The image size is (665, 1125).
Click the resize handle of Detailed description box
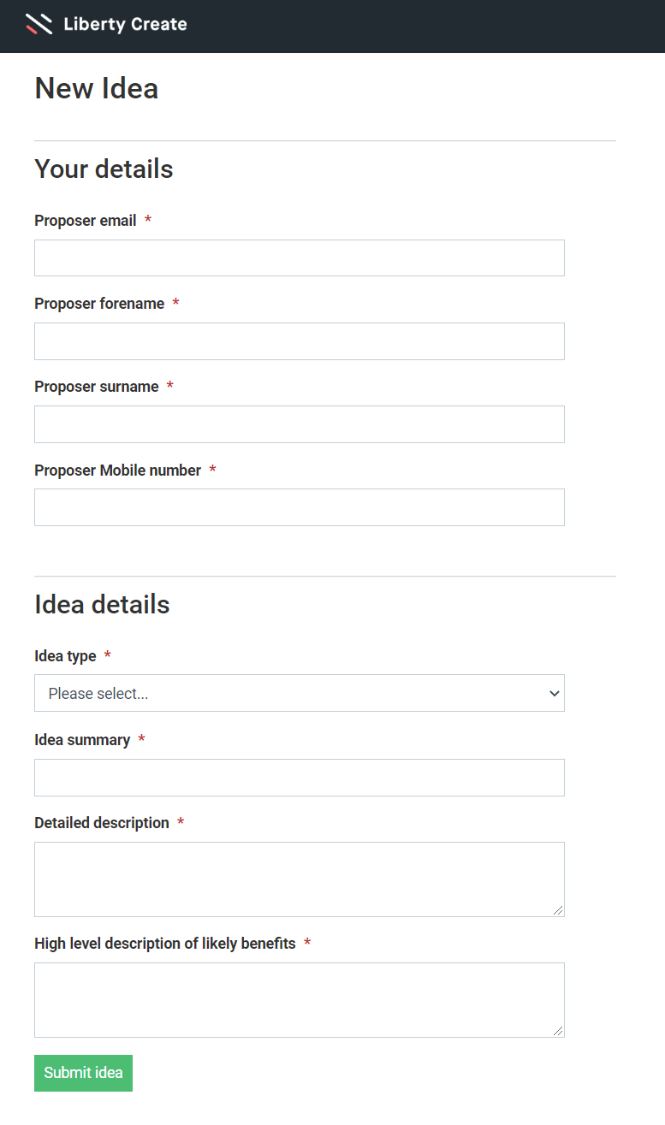[x=558, y=910]
